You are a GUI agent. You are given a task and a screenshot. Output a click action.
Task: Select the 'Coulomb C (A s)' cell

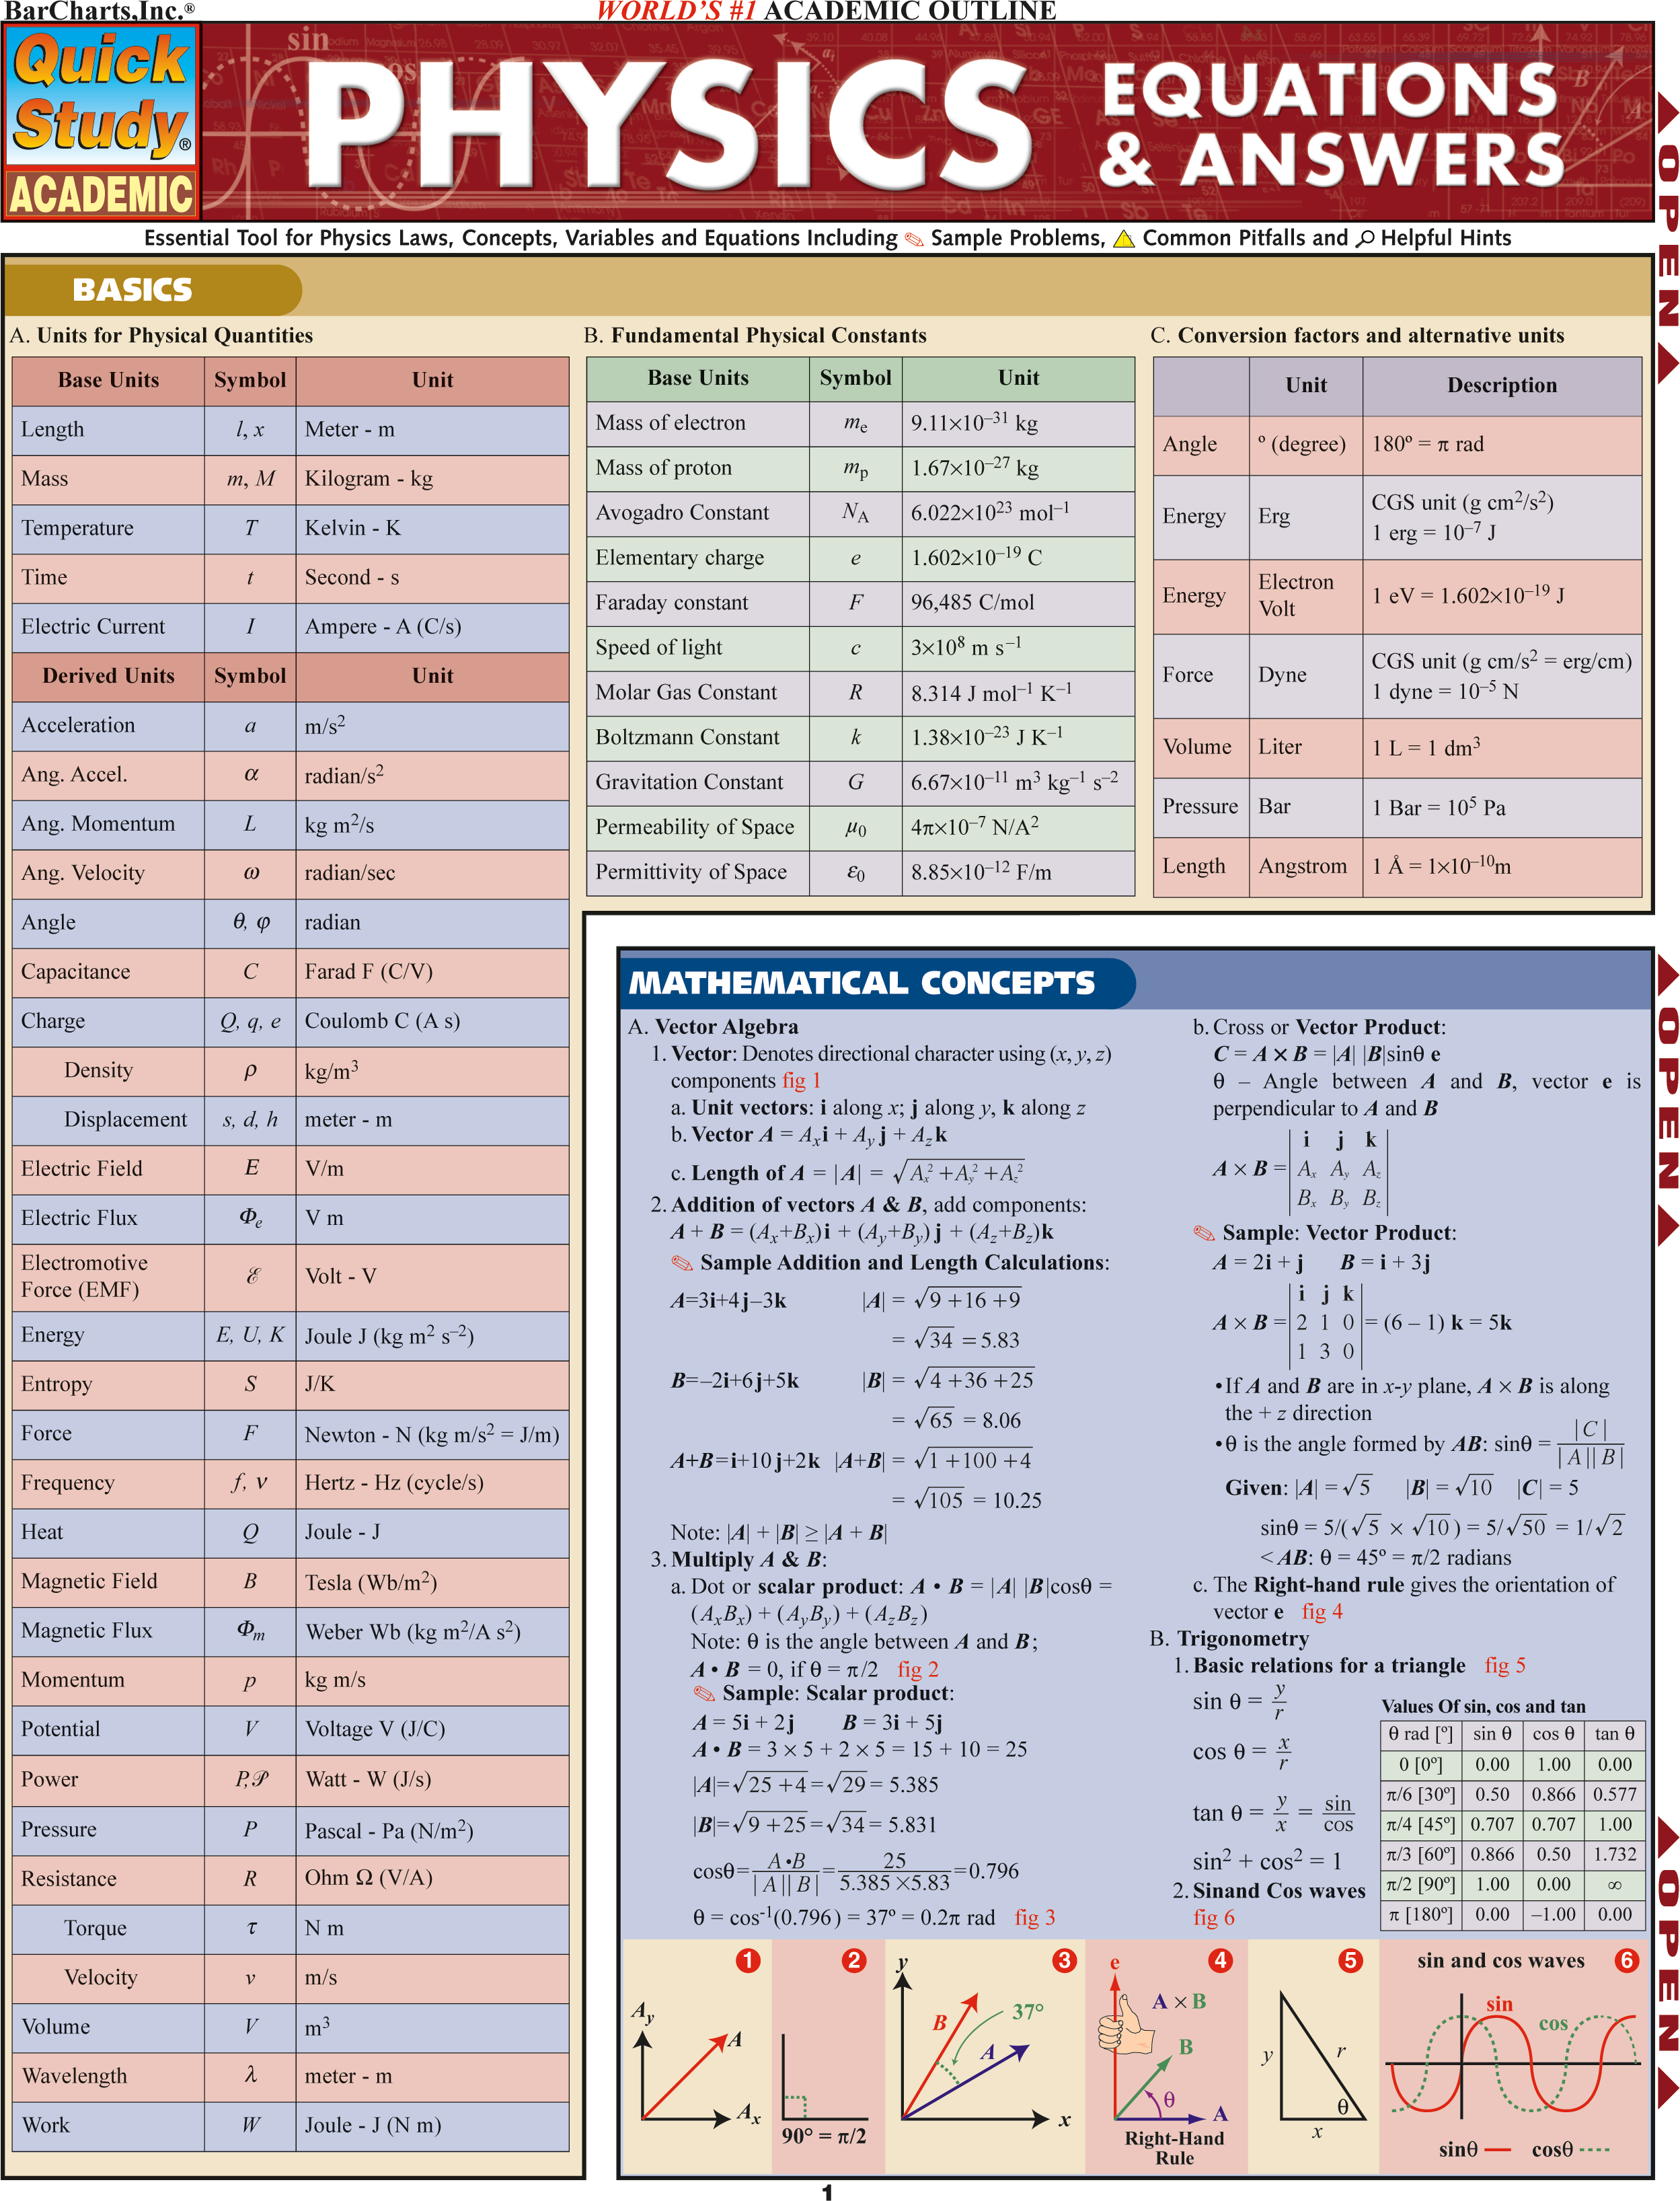click(x=432, y=1021)
